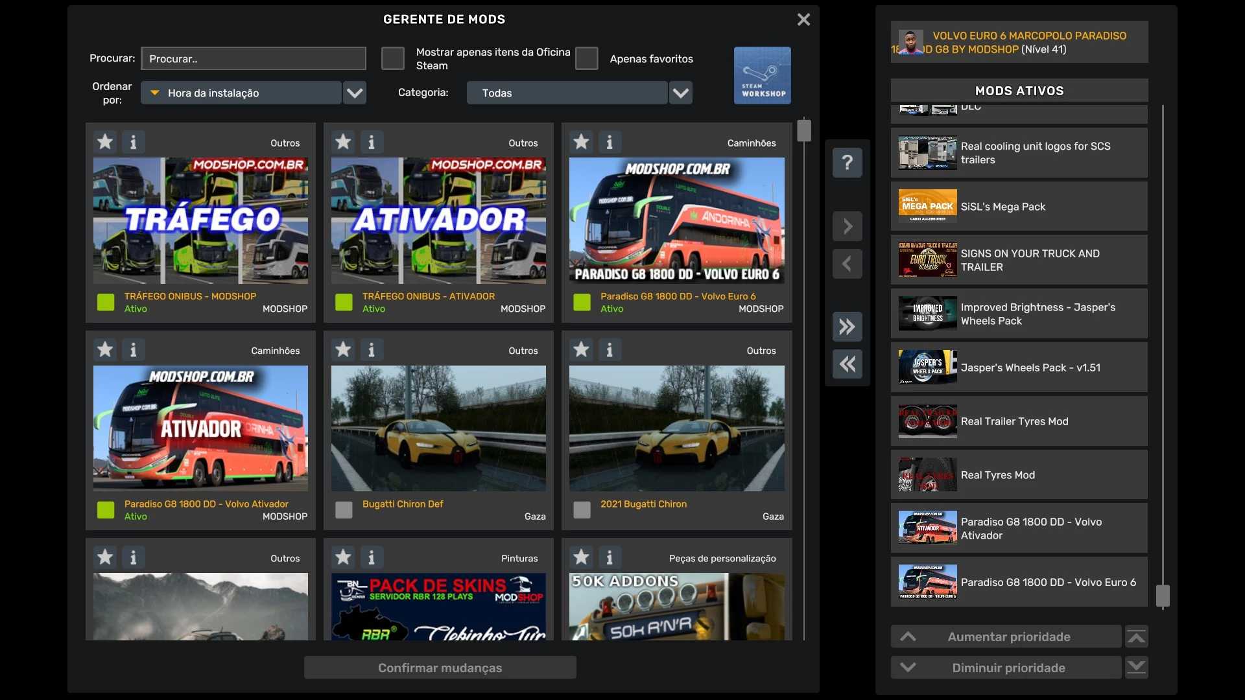Screen dimensions: 1245x700
Task: Select Real Tyres Mod in active list
Action: pos(1018,475)
